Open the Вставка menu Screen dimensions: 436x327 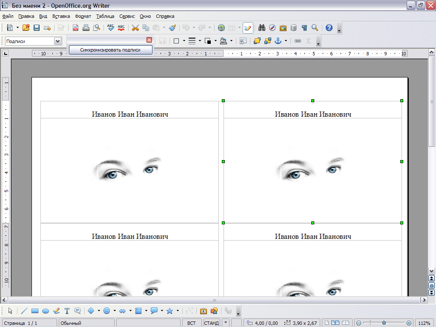61,16
